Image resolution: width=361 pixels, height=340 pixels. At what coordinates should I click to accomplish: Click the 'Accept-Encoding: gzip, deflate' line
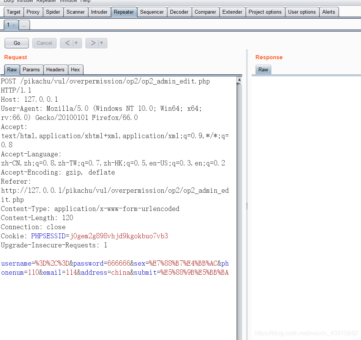pyautogui.click(x=58, y=172)
